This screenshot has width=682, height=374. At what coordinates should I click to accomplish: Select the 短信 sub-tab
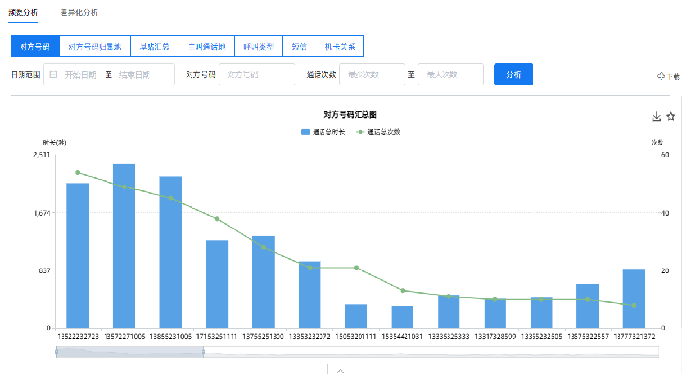click(x=299, y=46)
